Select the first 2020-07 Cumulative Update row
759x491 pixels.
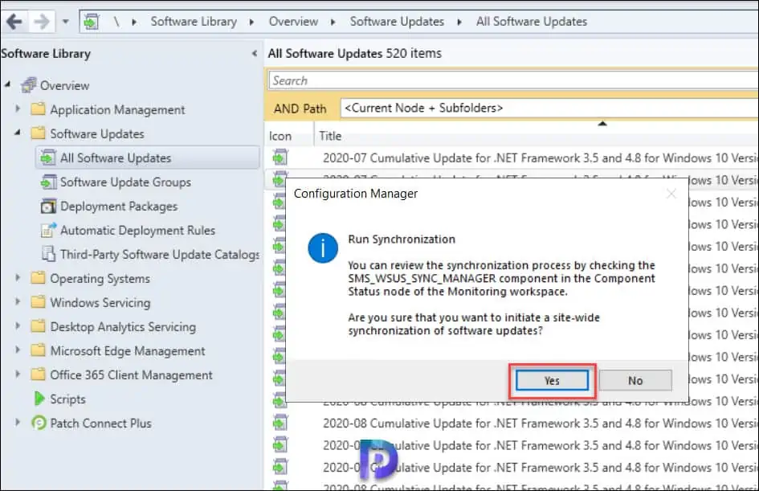[512, 158]
